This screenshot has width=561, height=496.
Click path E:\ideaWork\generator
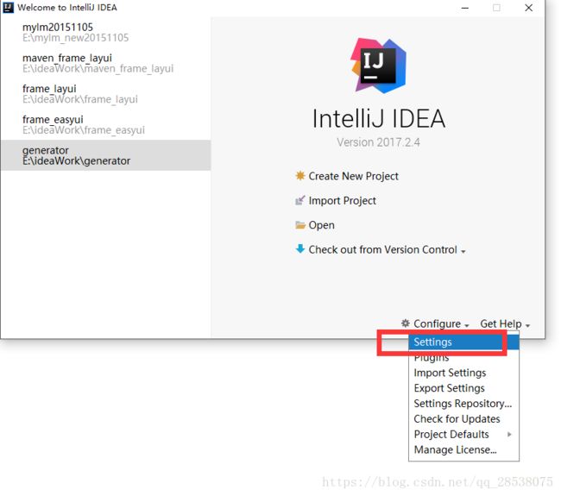pos(76,160)
